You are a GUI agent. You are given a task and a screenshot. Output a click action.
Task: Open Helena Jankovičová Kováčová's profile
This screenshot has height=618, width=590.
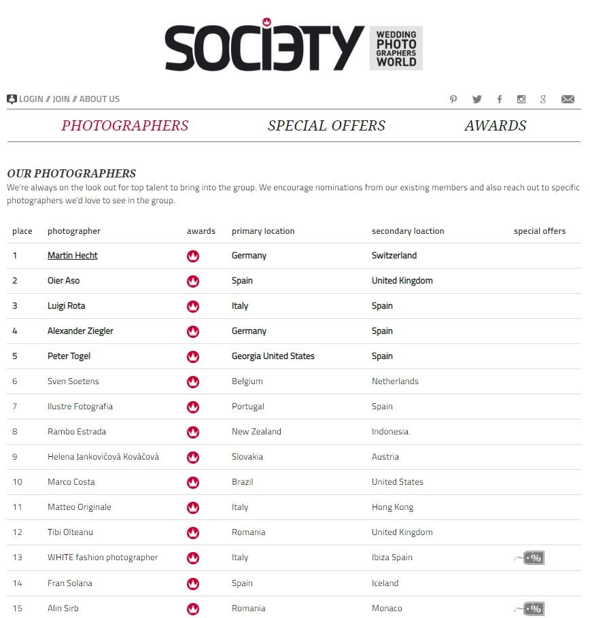click(x=103, y=457)
